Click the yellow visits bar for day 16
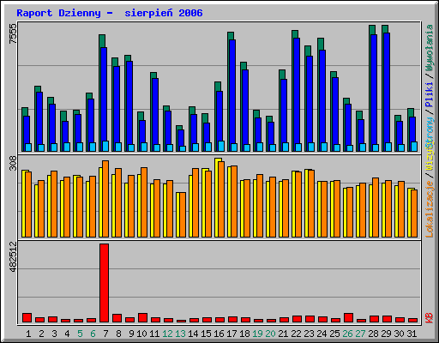This screenshot has height=343, width=439. pos(217,197)
